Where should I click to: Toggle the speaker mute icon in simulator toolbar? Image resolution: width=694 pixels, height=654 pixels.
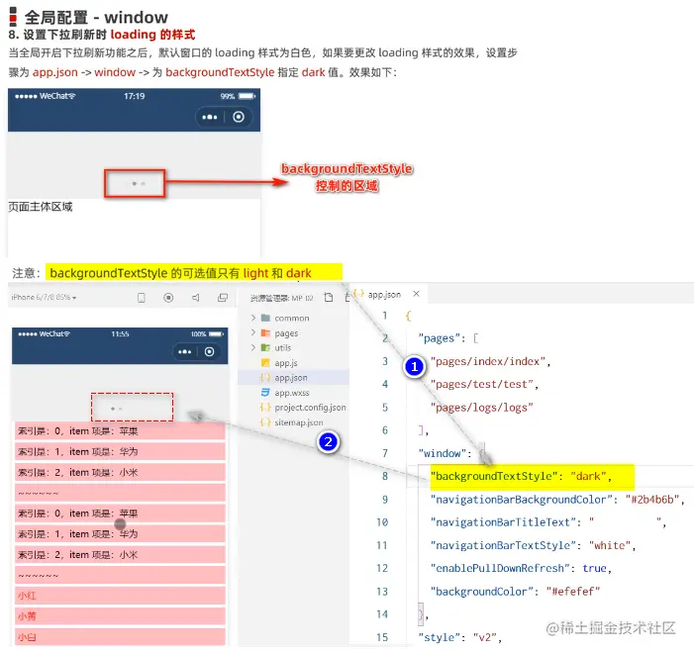tap(196, 298)
